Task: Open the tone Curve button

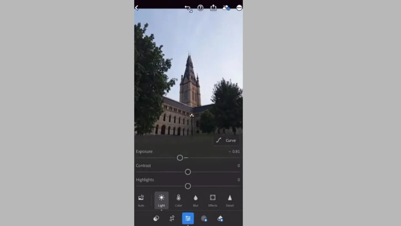Action: tap(226, 140)
